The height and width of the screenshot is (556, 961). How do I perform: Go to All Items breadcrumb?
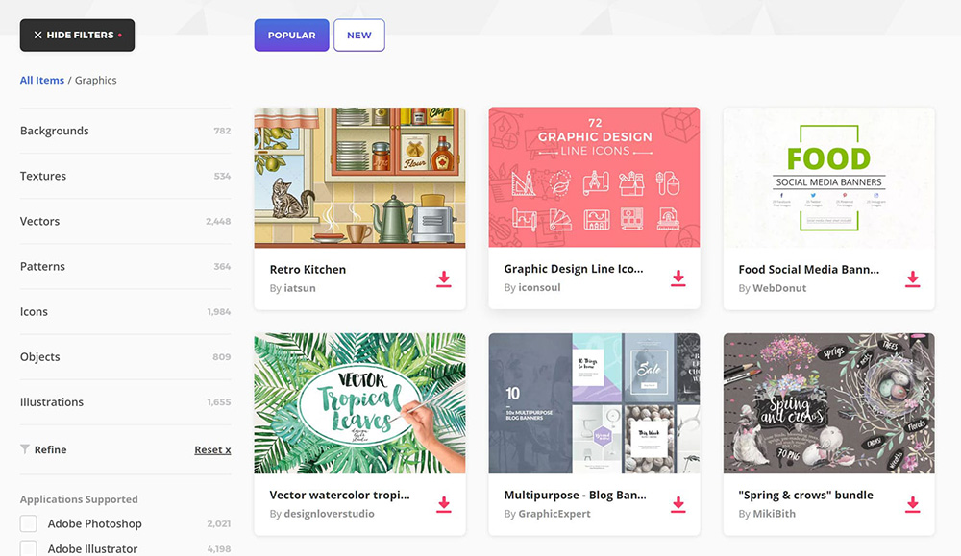pos(41,81)
